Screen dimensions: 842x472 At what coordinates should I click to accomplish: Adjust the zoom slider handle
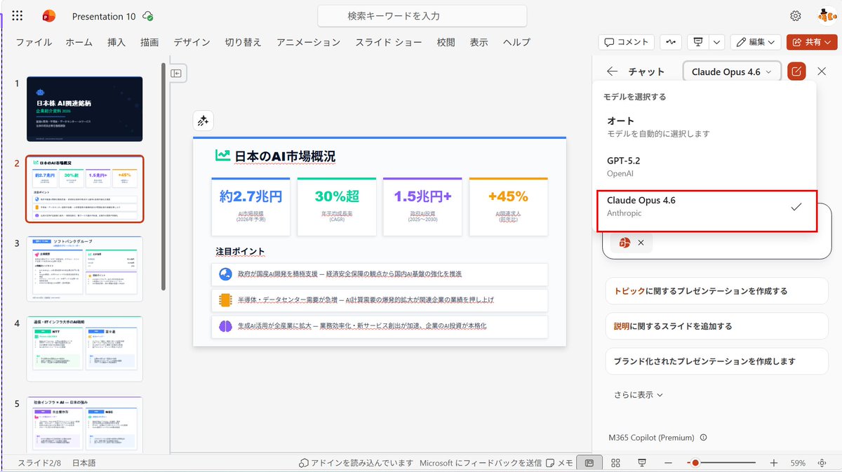695,463
